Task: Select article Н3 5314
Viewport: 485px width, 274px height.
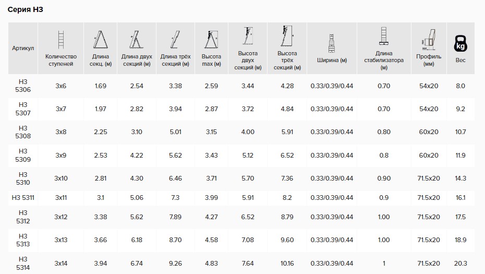Action: pos(23,263)
